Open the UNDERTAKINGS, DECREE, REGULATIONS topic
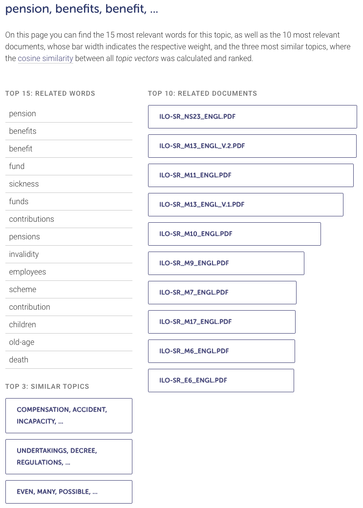Screen dimensions: 363x508 coord(68,457)
